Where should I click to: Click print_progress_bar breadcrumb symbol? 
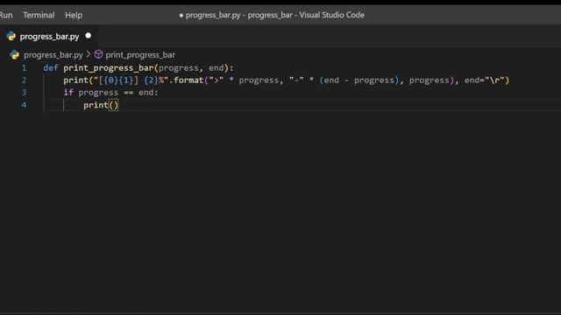[140, 55]
